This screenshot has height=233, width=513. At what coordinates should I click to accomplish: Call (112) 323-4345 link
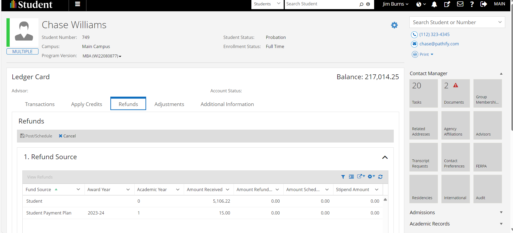tap(434, 35)
